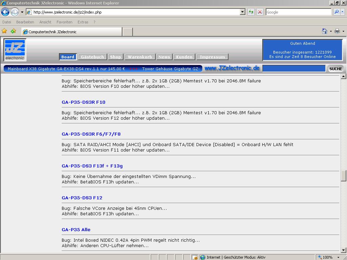The width and height of the screenshot is (347, 260).
Task: Click the Mainboard X38 Gigabyte ticker offer
Action: tap(66, 69)
